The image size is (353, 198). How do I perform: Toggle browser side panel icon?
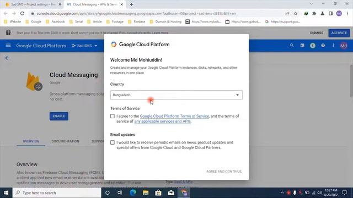click(330, 13)
